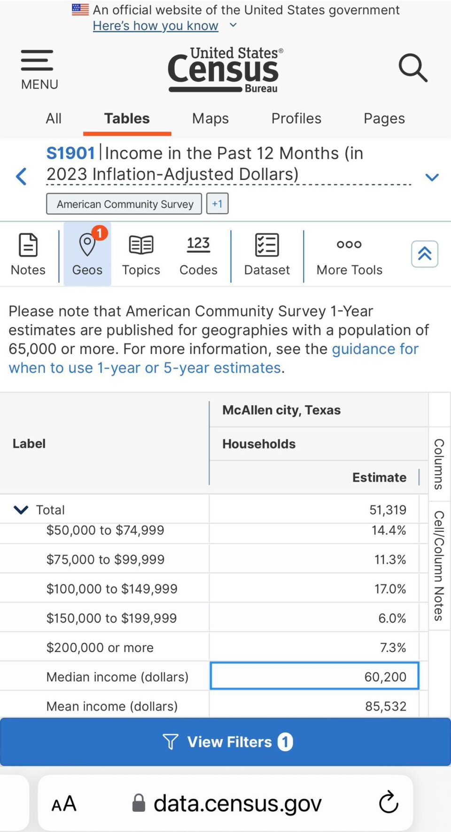Image resolution: width=451 pixels, height=832 pixels.
Task: Expand the table title dropdown chevron
Action: [x=432, y=177]
